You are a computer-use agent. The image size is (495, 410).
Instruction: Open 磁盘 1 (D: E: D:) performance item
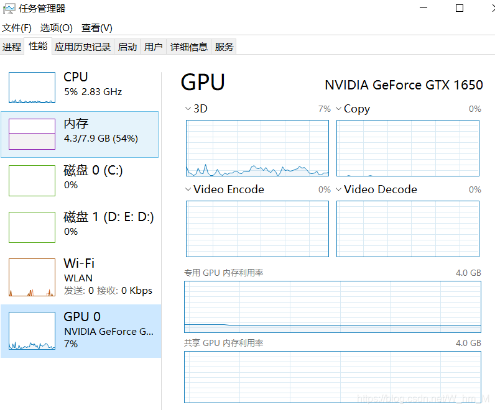[81, 224]
